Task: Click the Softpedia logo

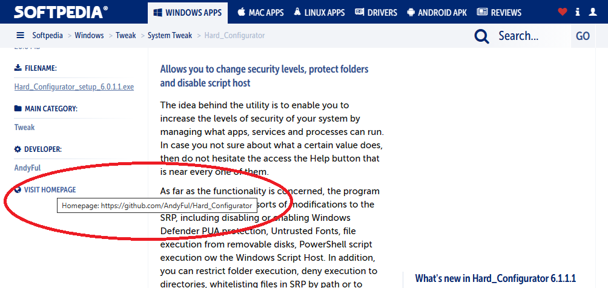Action: tap(61, 11)
